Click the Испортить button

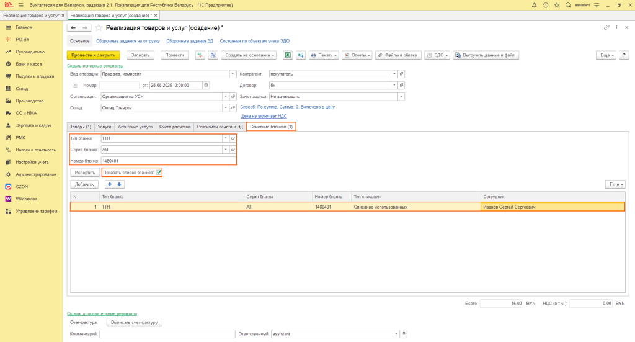click(85, 173)
